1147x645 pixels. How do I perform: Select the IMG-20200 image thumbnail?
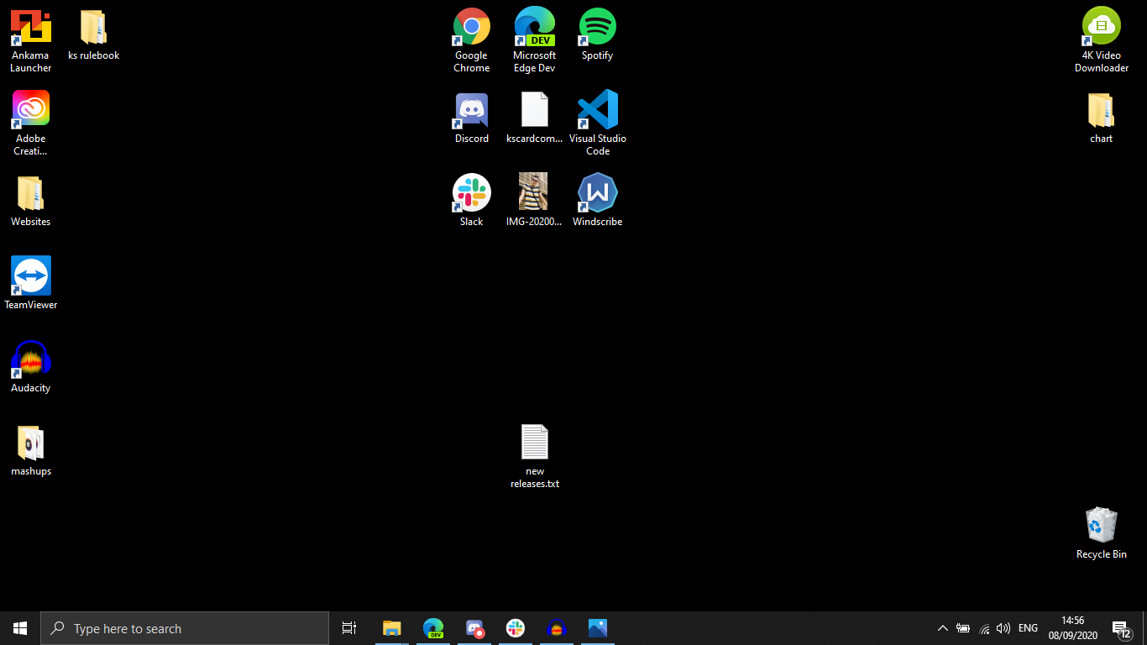pyautogui.click(x=535, y=201)
